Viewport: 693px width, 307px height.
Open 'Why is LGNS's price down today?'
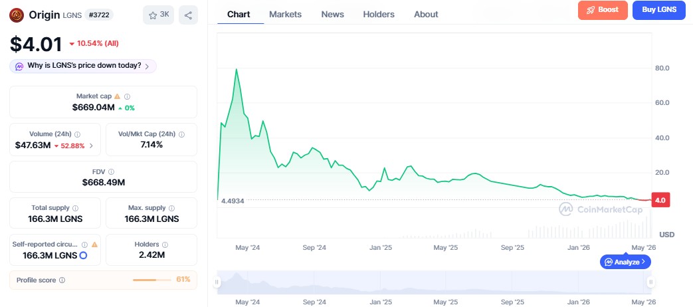tap(83, 66)
